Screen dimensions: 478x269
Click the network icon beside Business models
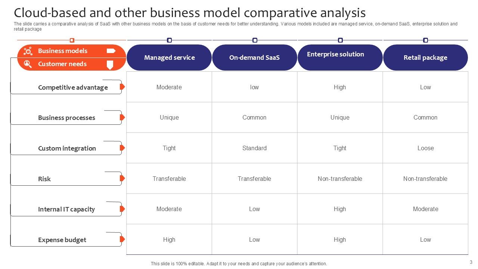pos(28,51)
